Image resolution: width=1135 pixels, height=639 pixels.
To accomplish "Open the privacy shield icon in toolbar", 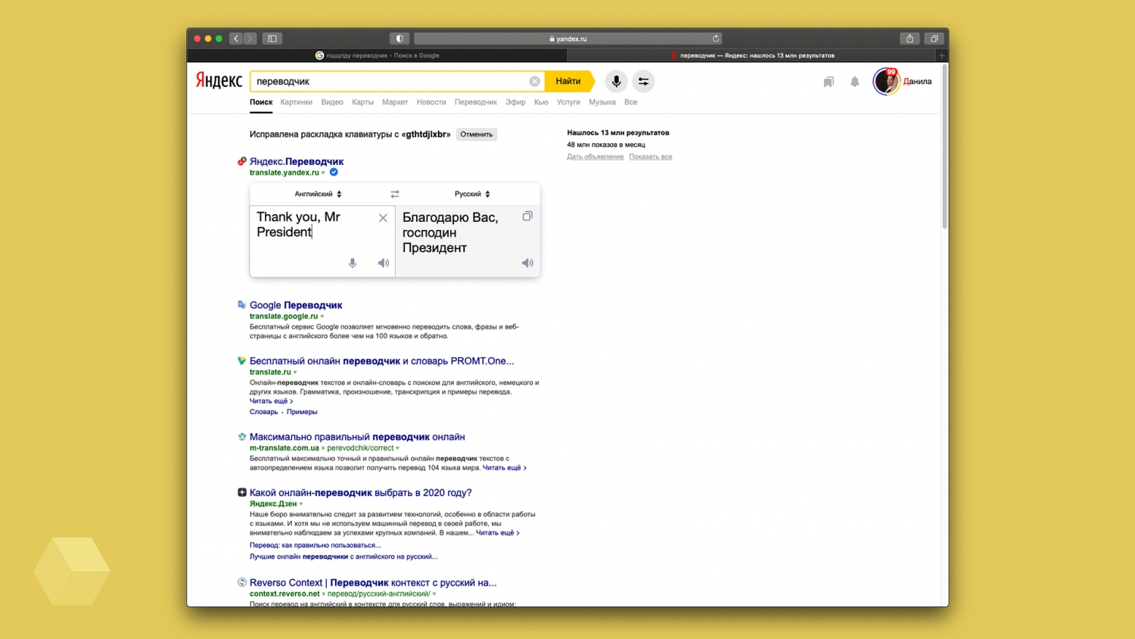I will tap(400, 39).
